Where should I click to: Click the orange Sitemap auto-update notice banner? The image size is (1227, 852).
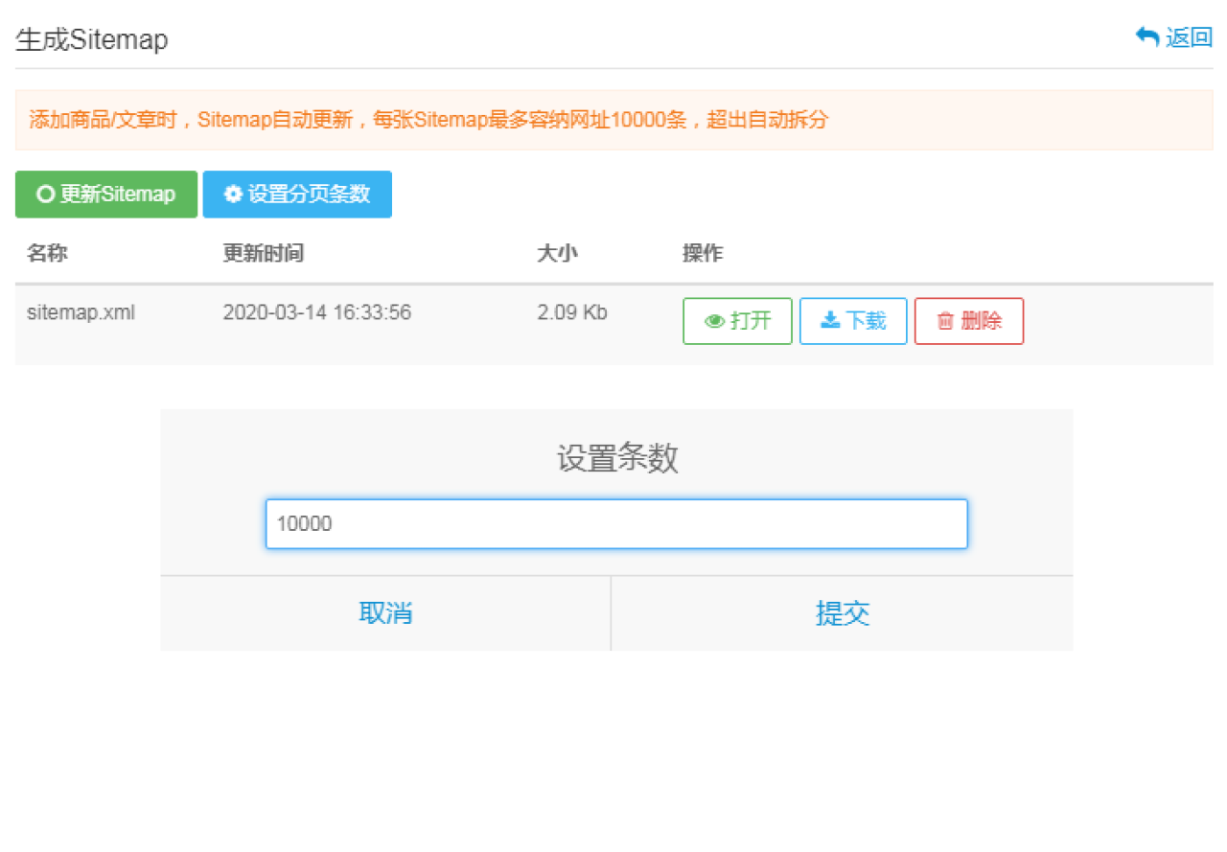(613, 121)
